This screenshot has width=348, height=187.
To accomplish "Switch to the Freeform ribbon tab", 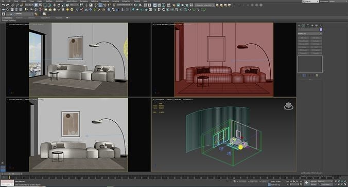I will (19, 17).
